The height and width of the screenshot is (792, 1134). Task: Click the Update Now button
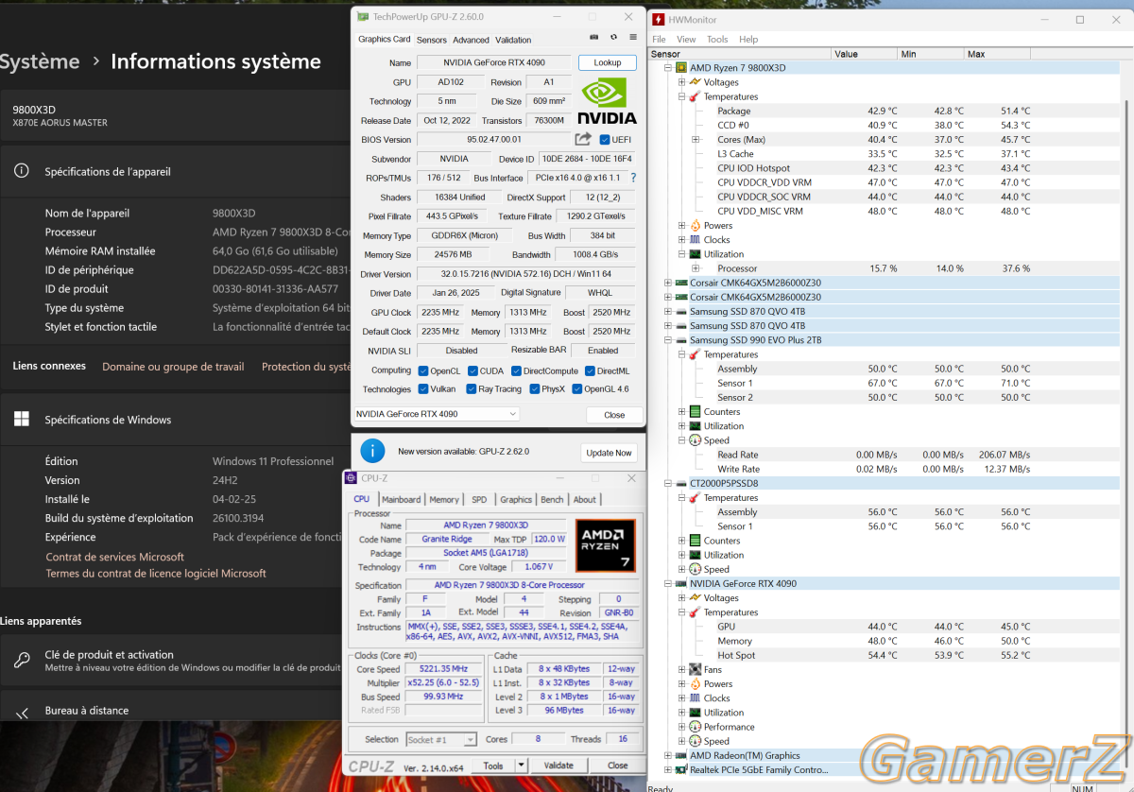tap(610, 453)
